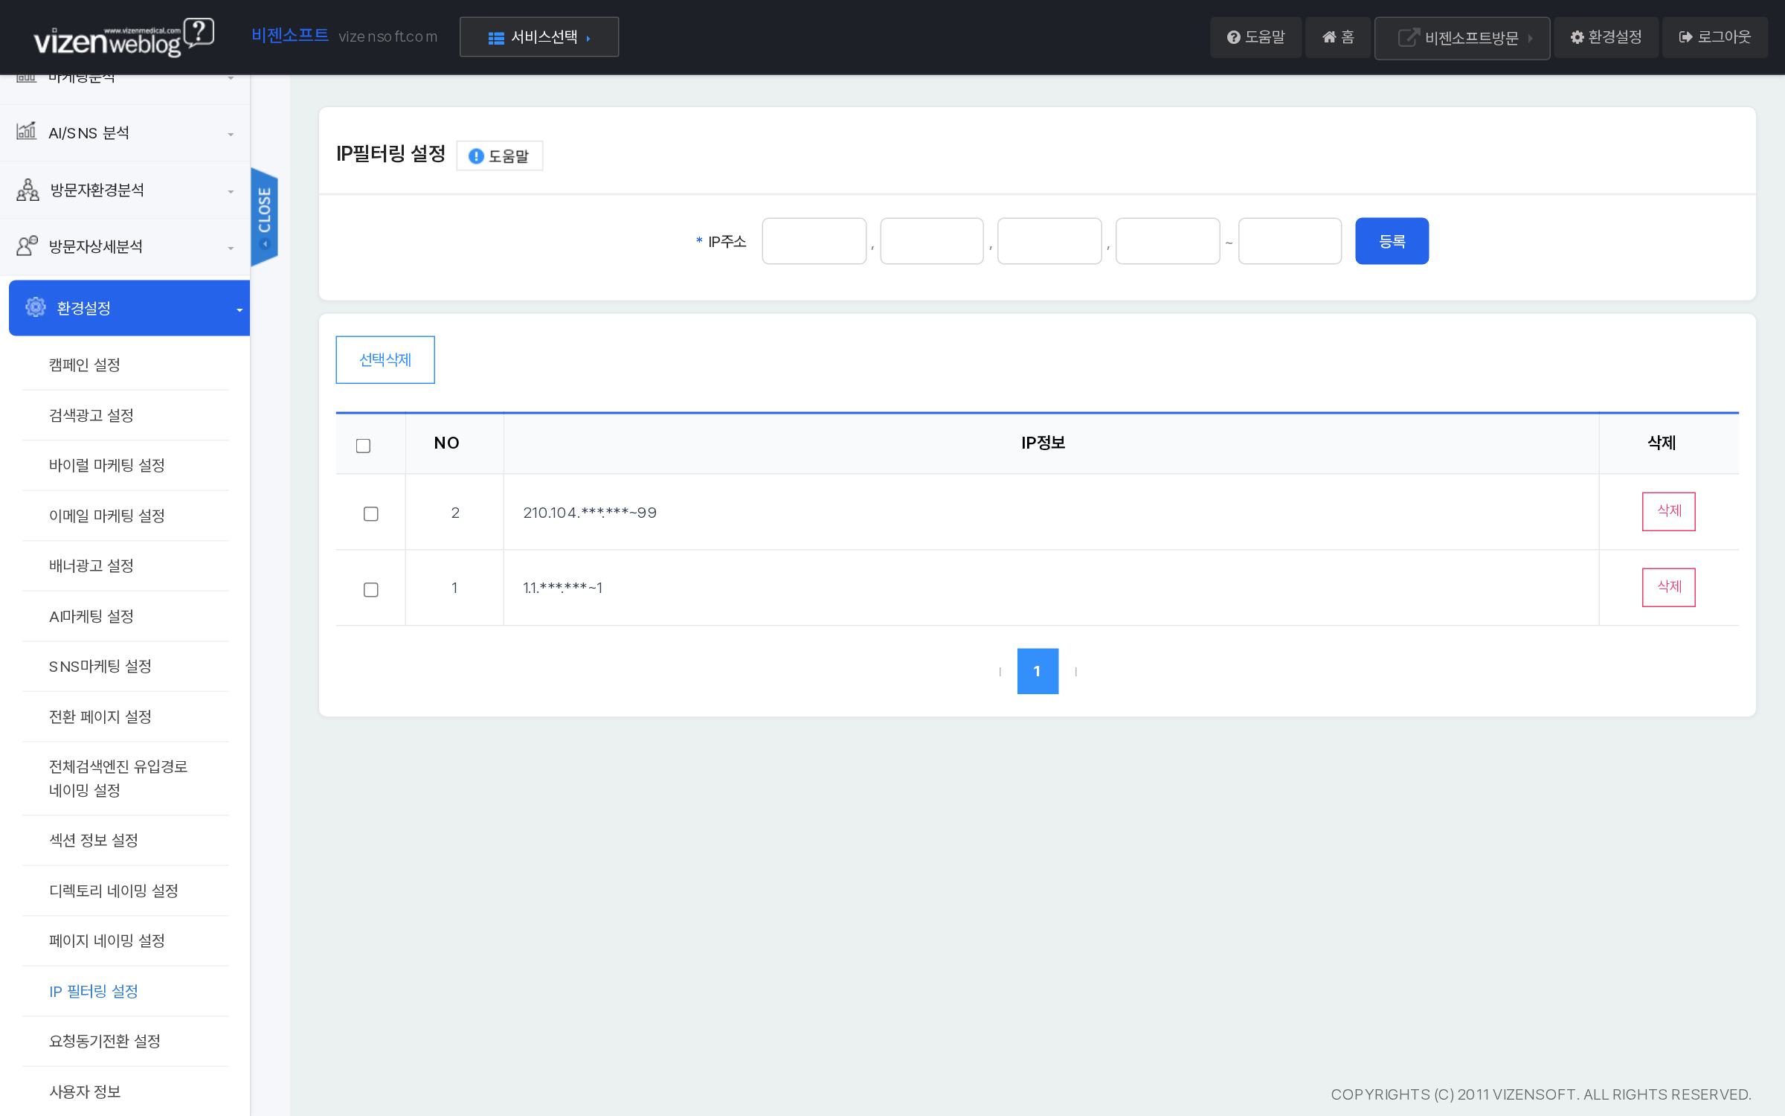Expand the 방문자상세분석 menu
1785x1116 pixels.
click(x=125, y=246)
